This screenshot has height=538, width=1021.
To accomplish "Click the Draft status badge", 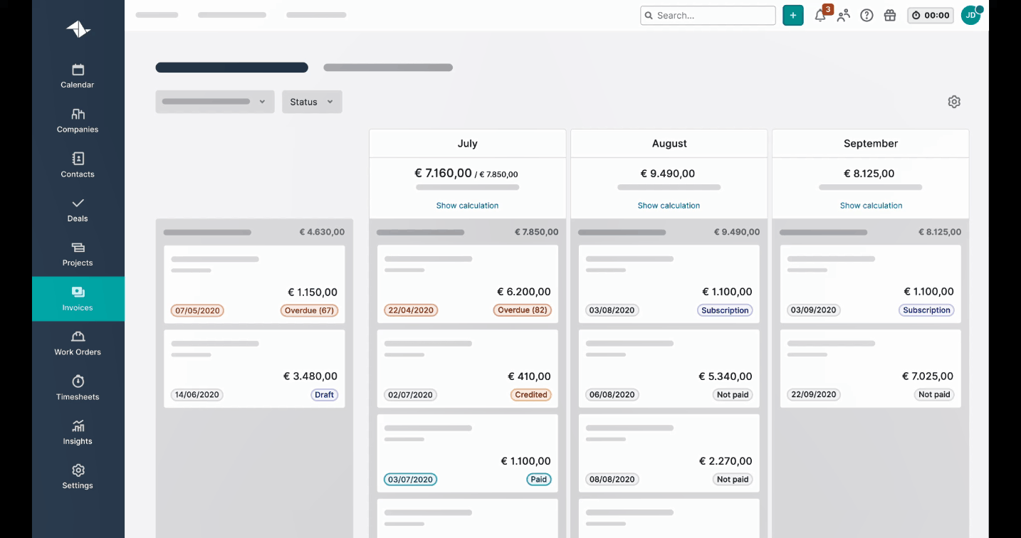I will [x=324, y=395].
